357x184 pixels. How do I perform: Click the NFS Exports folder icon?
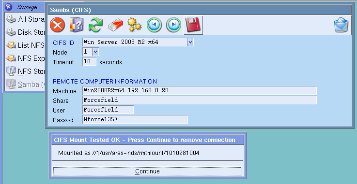click(11, 58)
